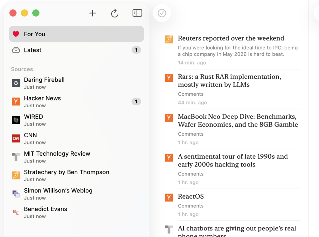Click the Y icon beside MacBook Neo article
319x237 pixels.
tap(169, 118)
